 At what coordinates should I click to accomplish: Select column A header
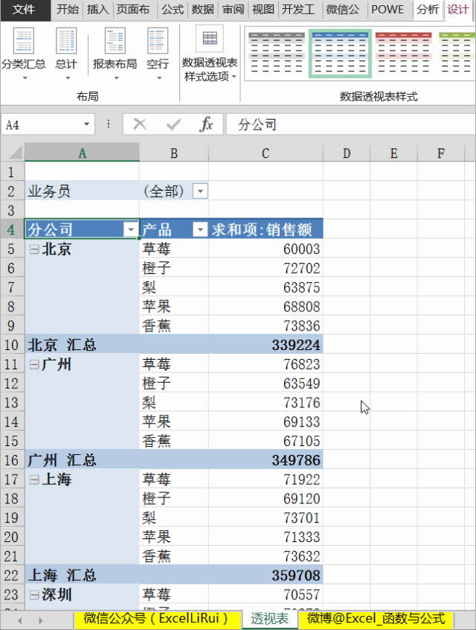(x=82, y=153)
